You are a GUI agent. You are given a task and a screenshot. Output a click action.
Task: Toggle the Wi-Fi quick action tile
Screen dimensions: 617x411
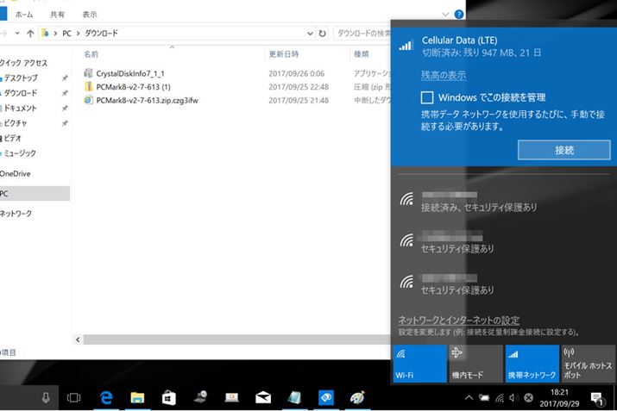point(419,364)
